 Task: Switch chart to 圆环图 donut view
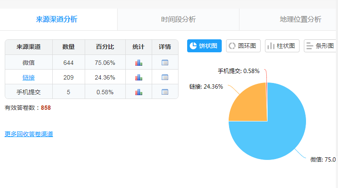[x=243, y=46]
